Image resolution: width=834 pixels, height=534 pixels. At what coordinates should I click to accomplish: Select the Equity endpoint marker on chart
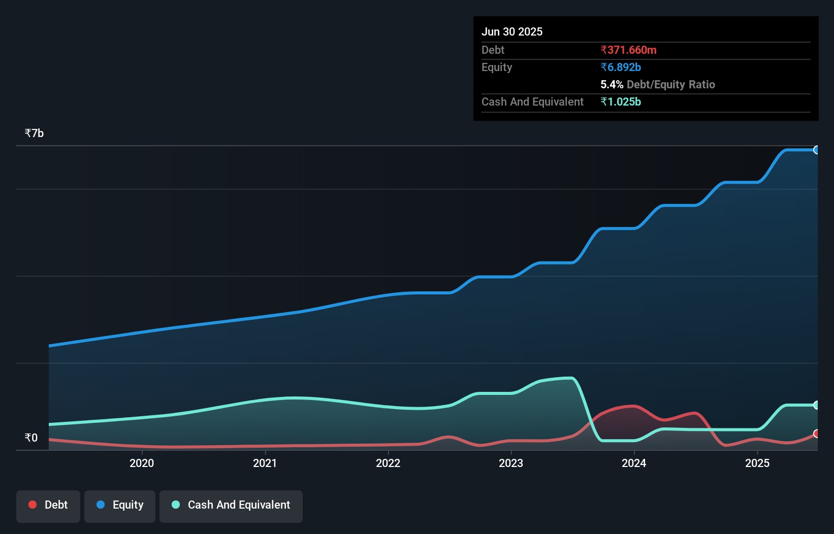coord(816,150)
